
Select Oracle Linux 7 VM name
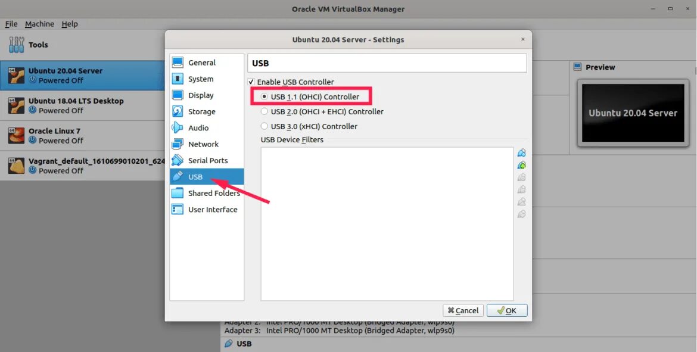point(54,131)
